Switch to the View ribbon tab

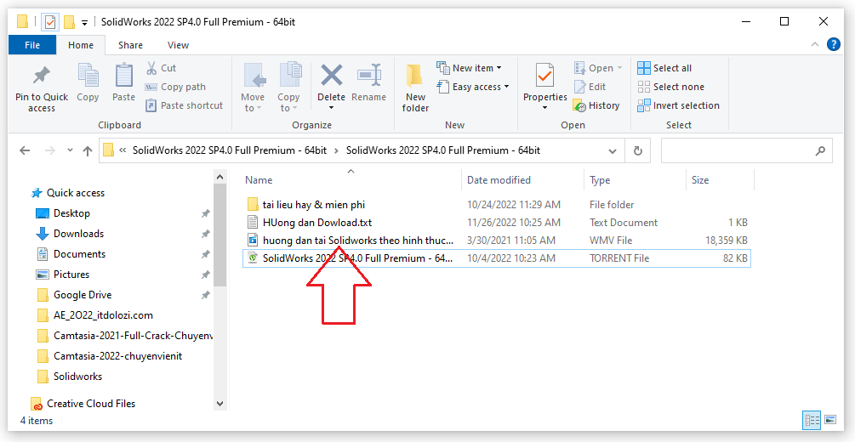179,45
